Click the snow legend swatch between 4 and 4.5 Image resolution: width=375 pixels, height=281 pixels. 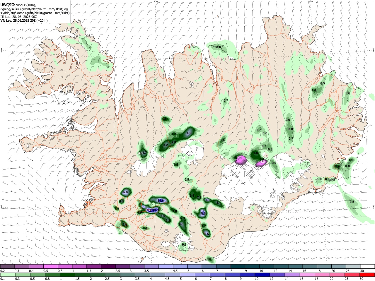[x=166, y=266]
